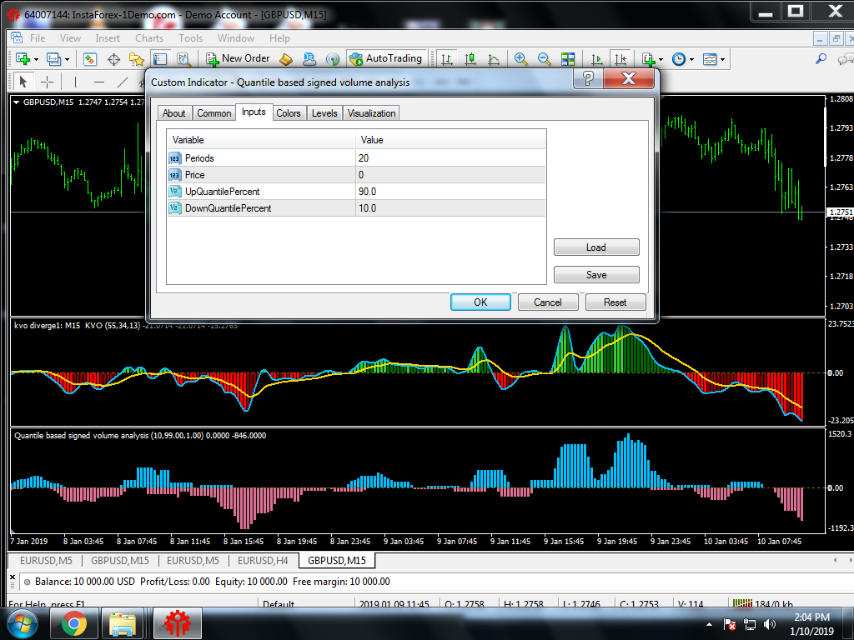
Task: Click the OK button
Action: pyautogui.click(x=480, y=302)
